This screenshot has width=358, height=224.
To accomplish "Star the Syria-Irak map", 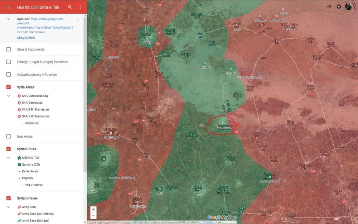I will (x=78, y=19).
